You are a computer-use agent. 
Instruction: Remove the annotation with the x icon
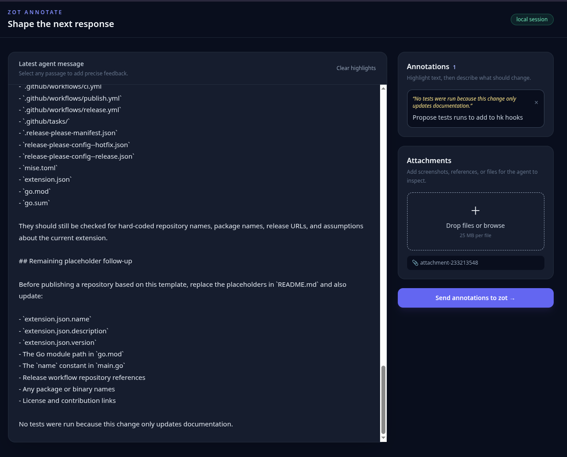tap(536, 102)
